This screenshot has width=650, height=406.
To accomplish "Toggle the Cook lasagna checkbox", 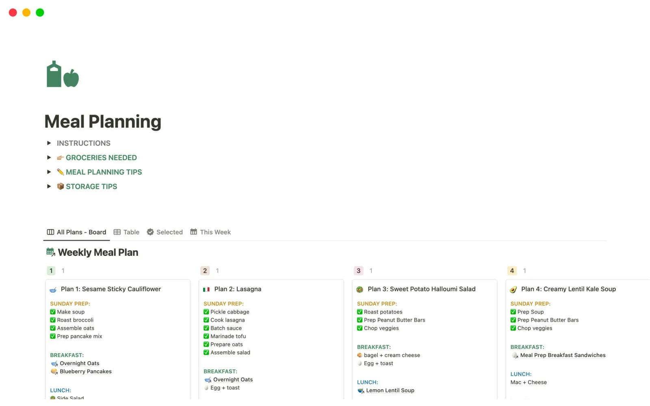I will [206, 320].
